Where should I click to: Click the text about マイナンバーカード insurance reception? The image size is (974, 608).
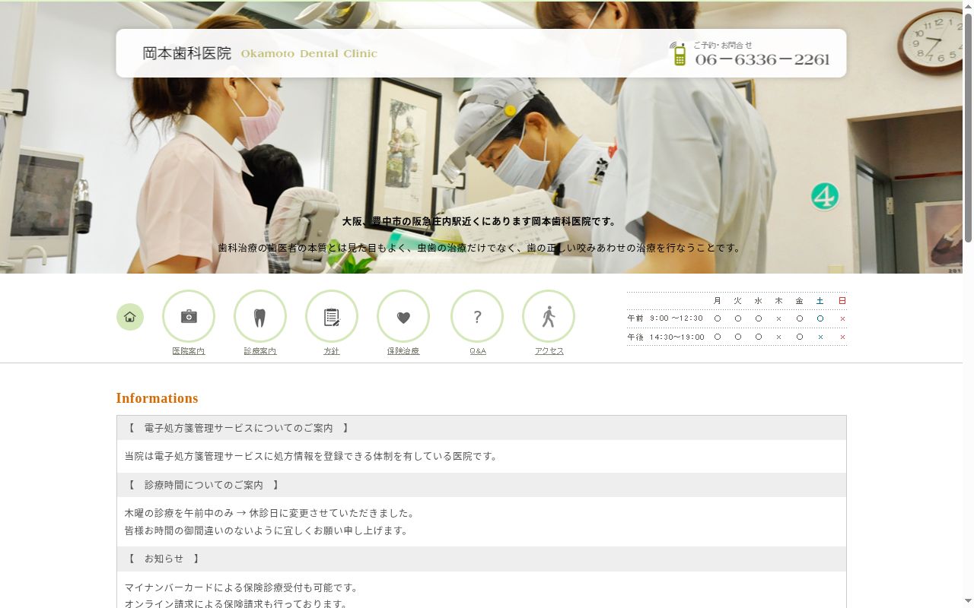[241, 587]
